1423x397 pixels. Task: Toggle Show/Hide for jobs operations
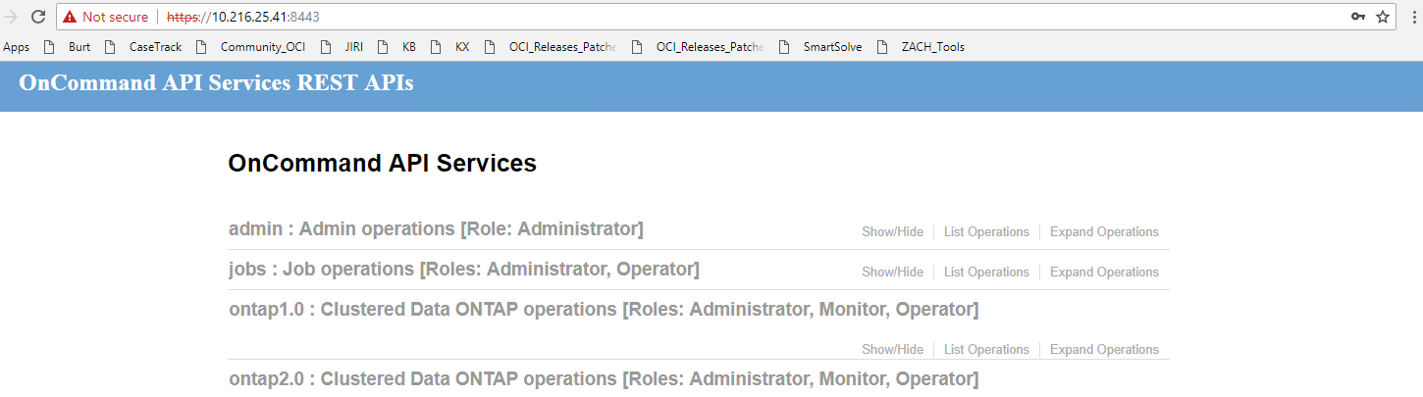pyautogui.click(x=892, y=273)
